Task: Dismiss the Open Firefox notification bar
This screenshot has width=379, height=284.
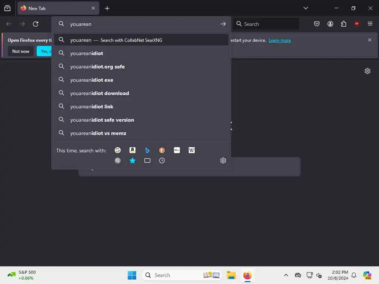Action: coord(370,40)
